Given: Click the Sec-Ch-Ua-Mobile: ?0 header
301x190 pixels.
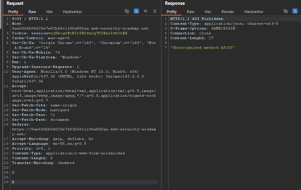Looking at the screenshot, I should pos(36,52).
